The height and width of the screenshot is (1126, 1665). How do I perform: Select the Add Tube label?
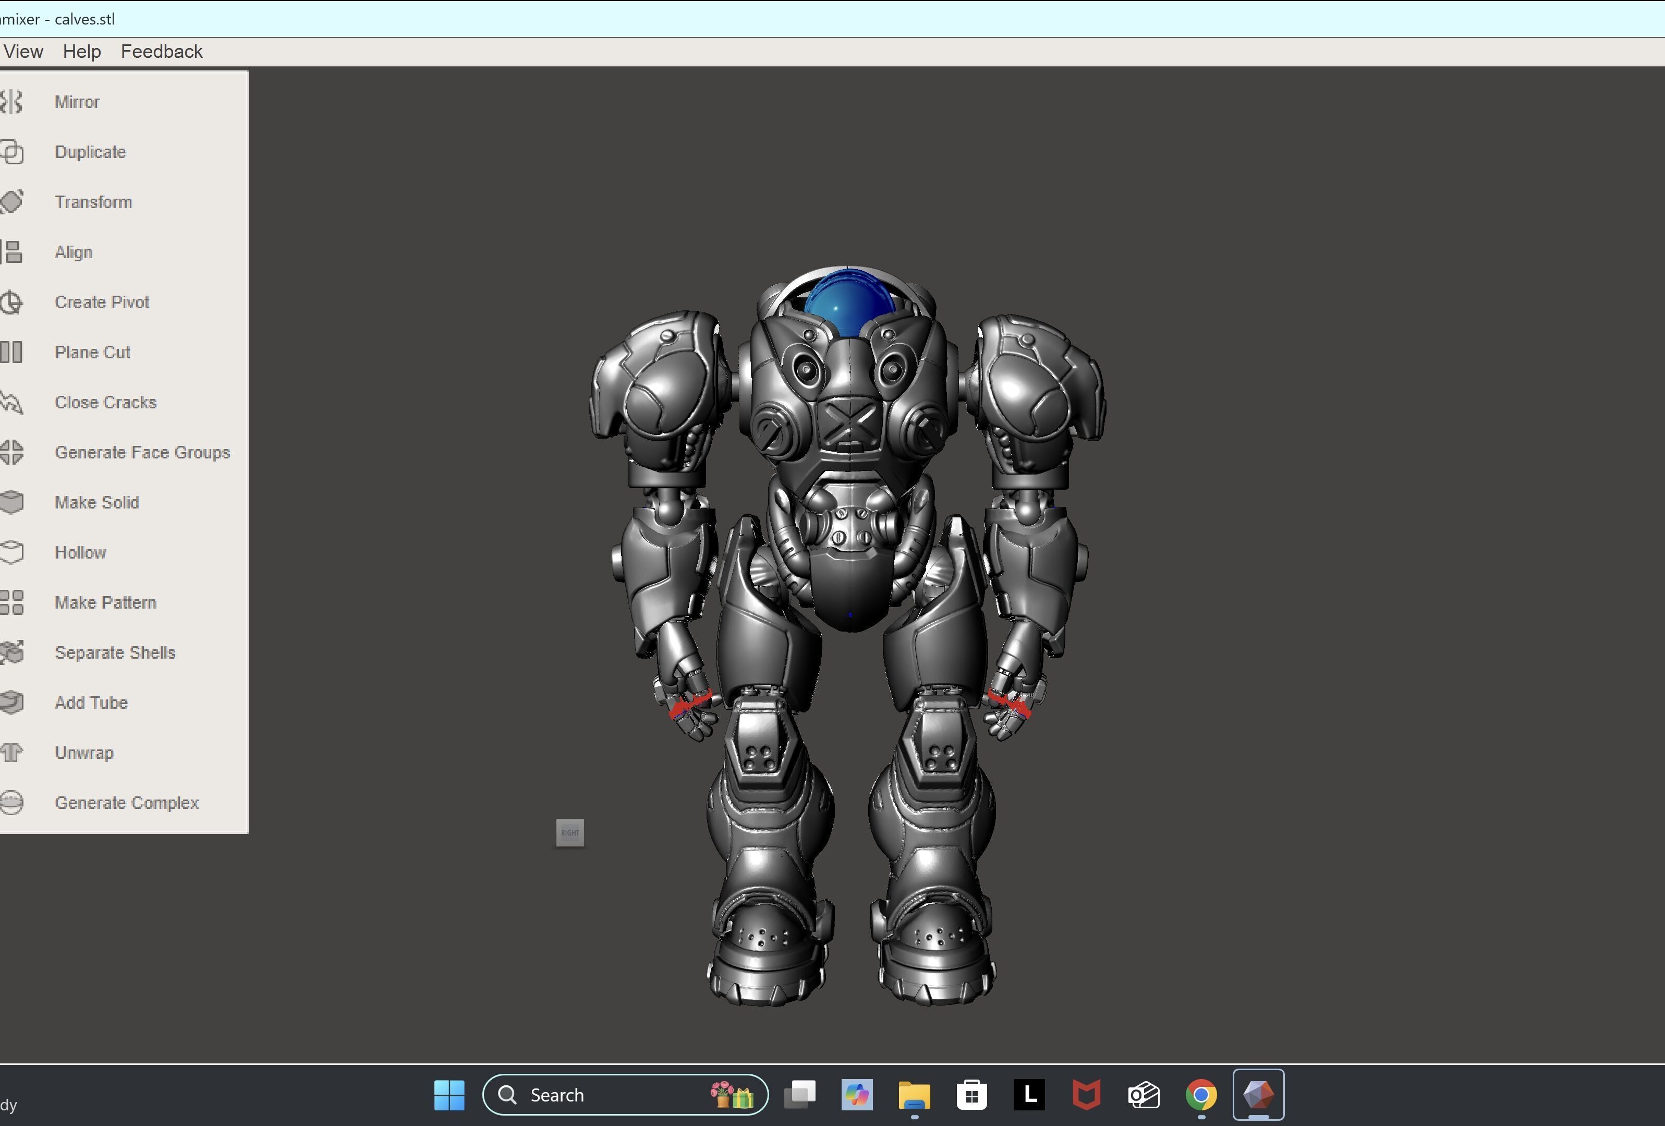pos(91,703)
